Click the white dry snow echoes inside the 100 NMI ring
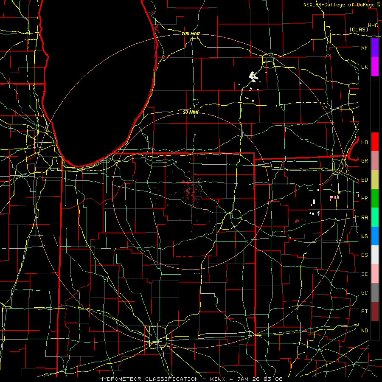 click(253, 76)
